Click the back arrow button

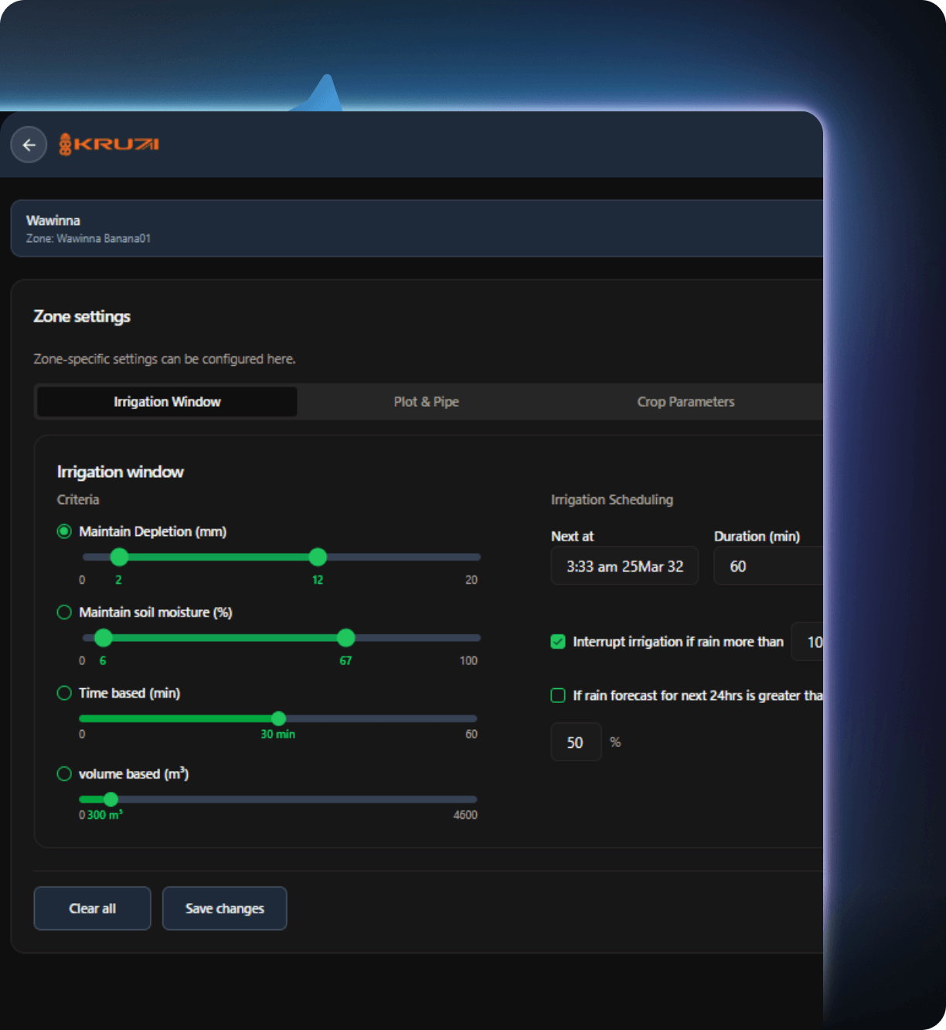coord(29,145)
